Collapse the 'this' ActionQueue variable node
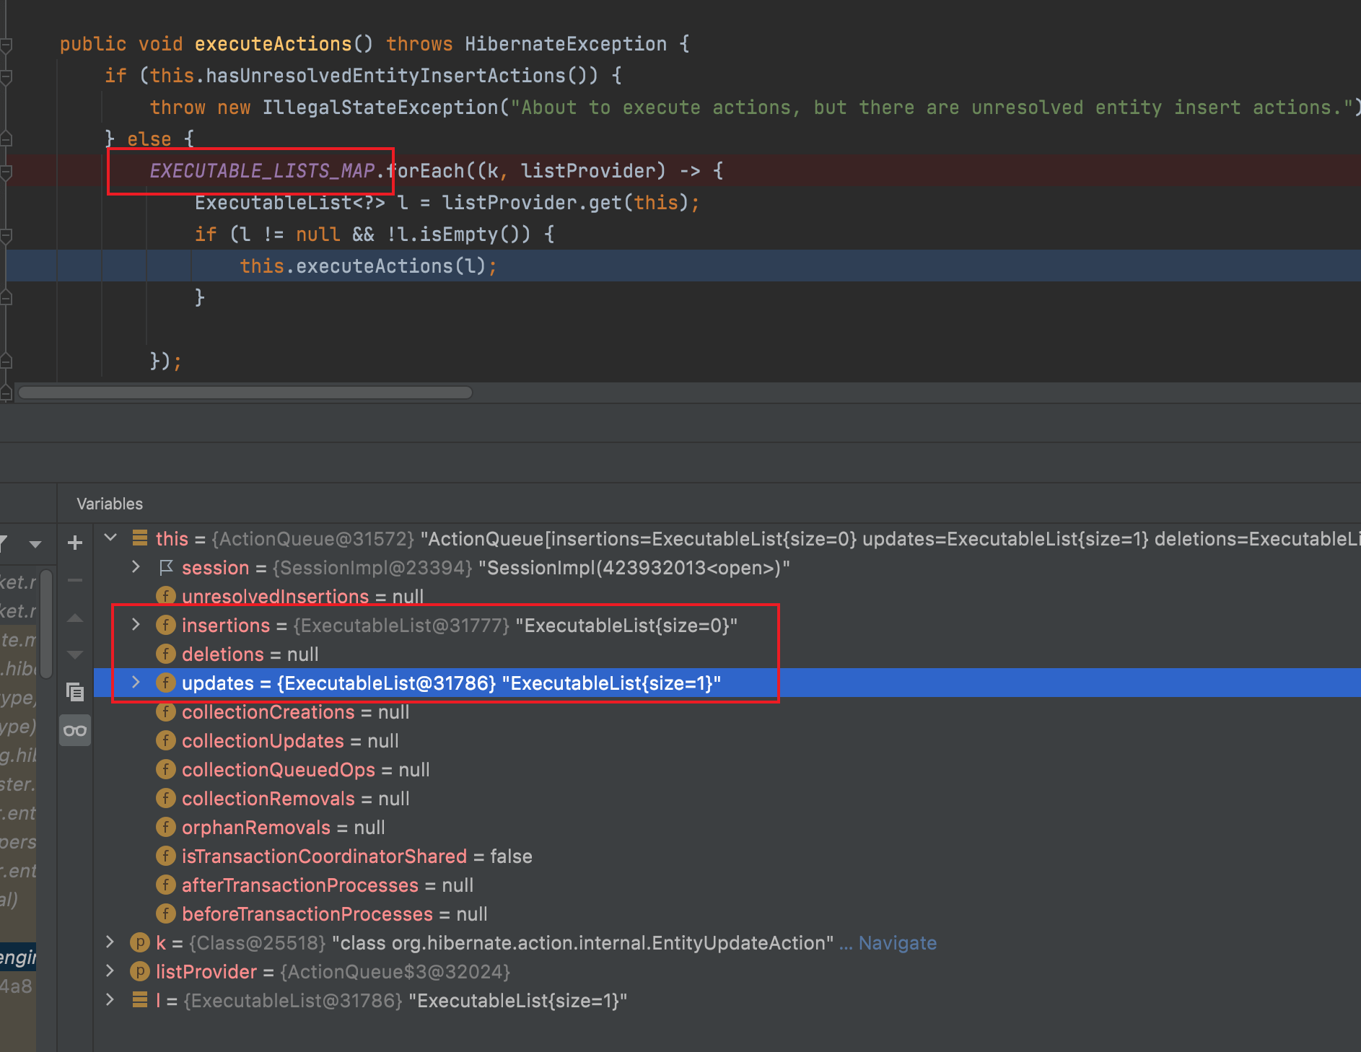Viewport: 1361px width, 1052px height. click(110, 538)
